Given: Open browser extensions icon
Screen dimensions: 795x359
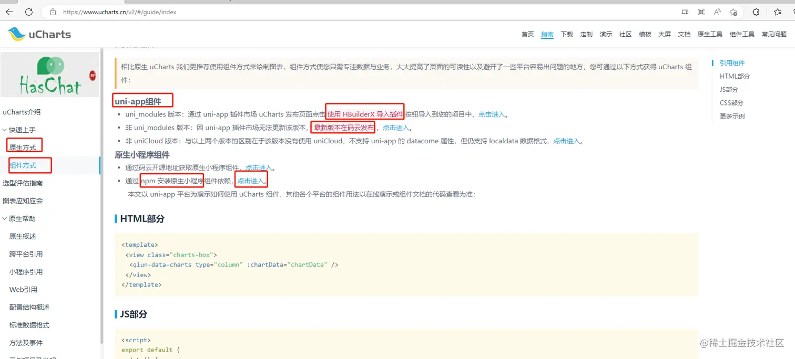Looking at the screenshot, I should click(x=756, y=12).
